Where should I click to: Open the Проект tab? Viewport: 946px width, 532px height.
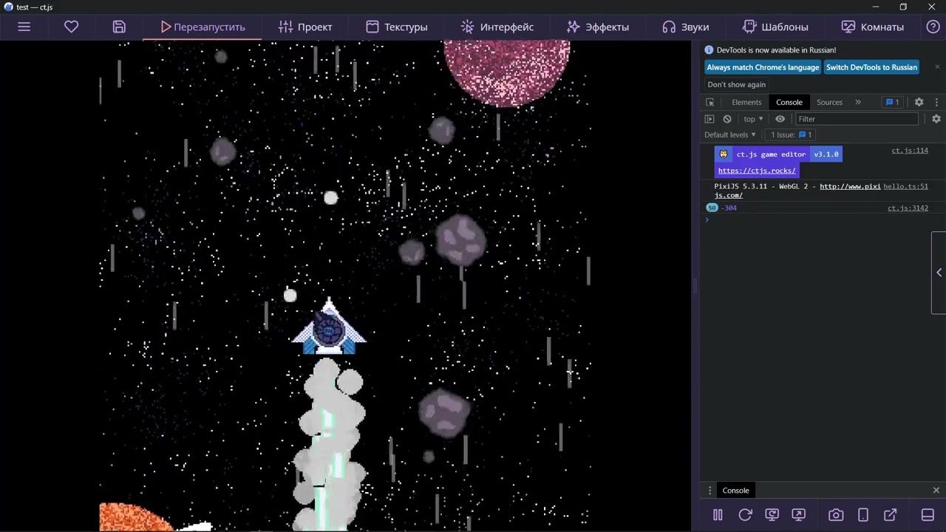point(305,27)
